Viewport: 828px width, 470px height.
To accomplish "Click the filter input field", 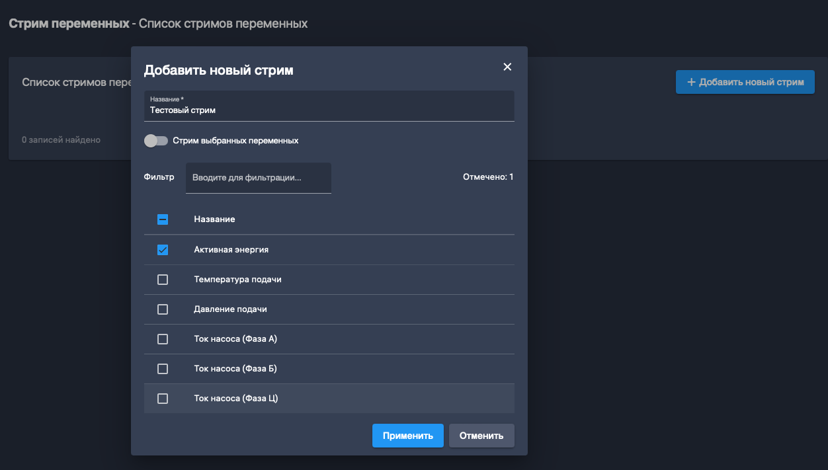I will tap(258, 178).
